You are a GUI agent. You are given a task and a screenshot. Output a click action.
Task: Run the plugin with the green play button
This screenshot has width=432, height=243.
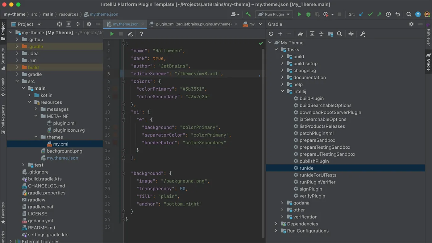pos(299,14)
